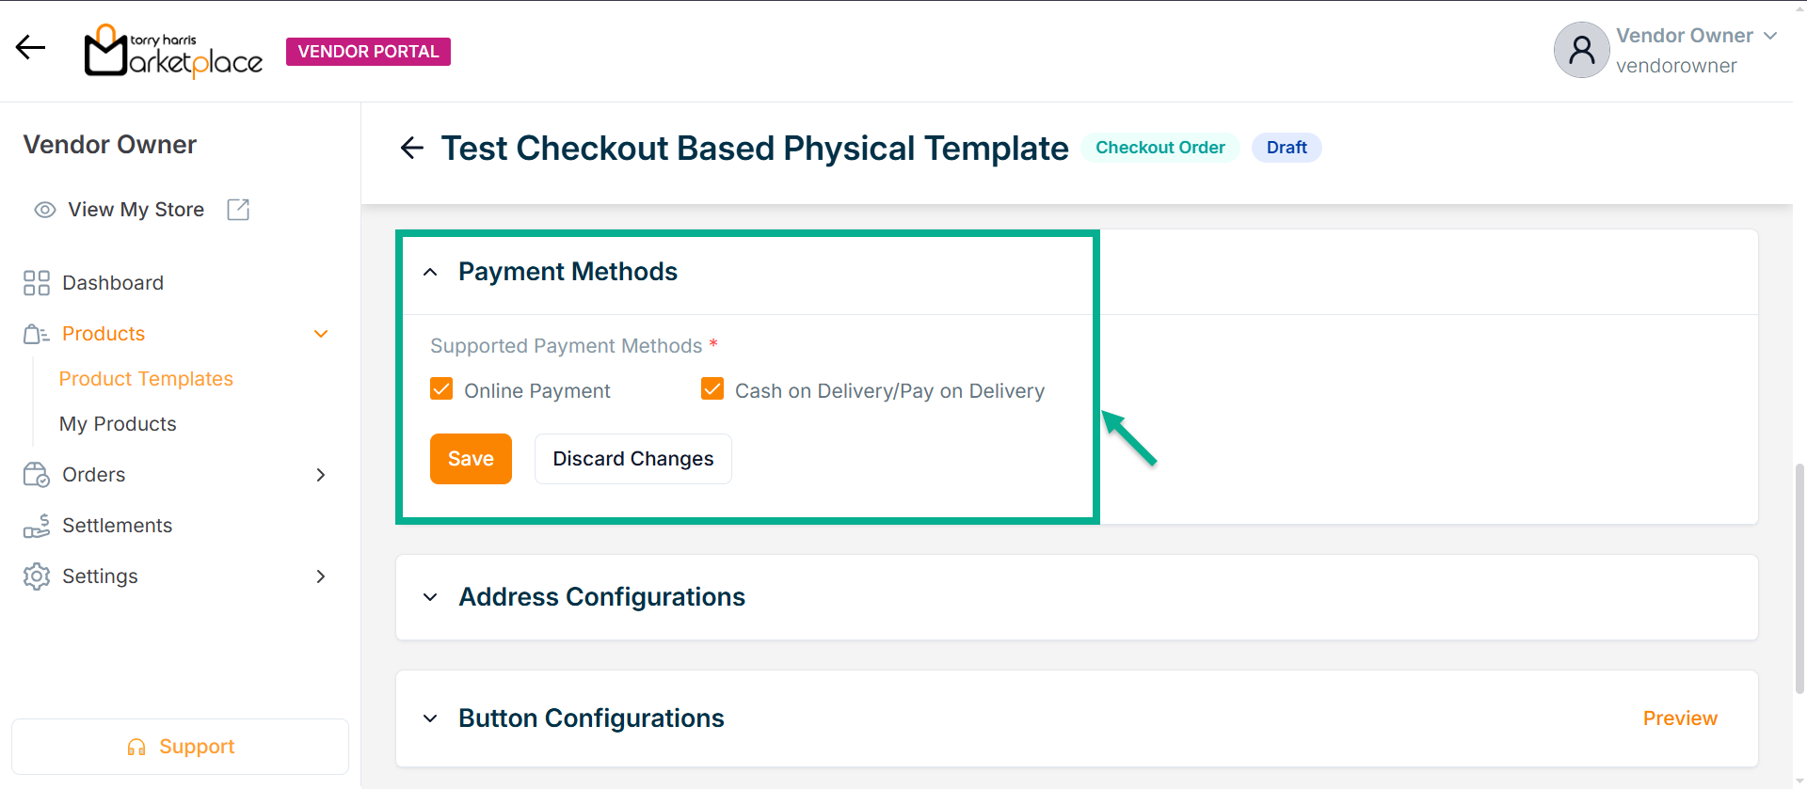Click the Settlements hand-coin icon

click(37, 526)
